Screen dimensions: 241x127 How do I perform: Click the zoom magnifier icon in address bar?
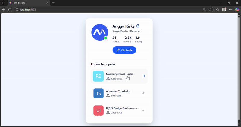click(204, 10)
